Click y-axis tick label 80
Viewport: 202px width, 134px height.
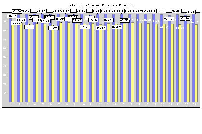click(5, 30)
